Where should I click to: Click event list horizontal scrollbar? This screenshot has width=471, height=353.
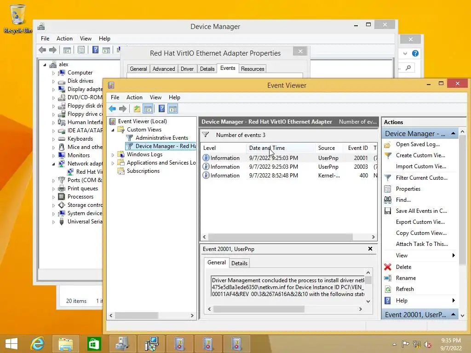click(281, 237)
